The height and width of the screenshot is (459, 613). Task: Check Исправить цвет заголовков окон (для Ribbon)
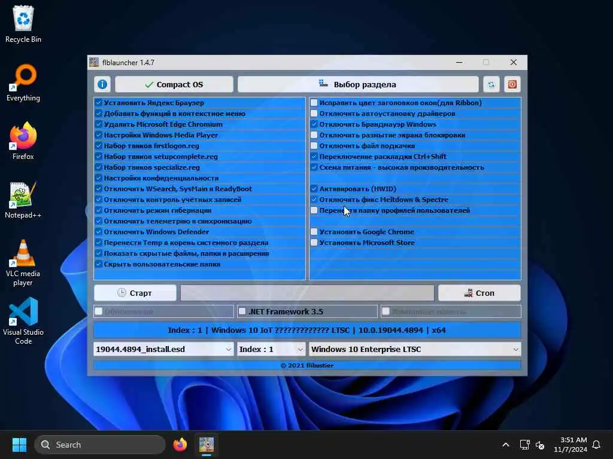[314, 103]
